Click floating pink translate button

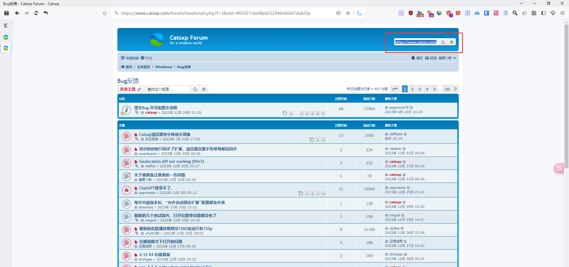[x=559, y=168]
